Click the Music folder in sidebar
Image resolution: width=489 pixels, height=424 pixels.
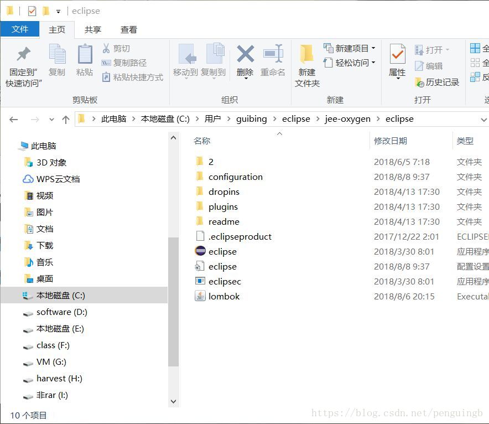38,262
